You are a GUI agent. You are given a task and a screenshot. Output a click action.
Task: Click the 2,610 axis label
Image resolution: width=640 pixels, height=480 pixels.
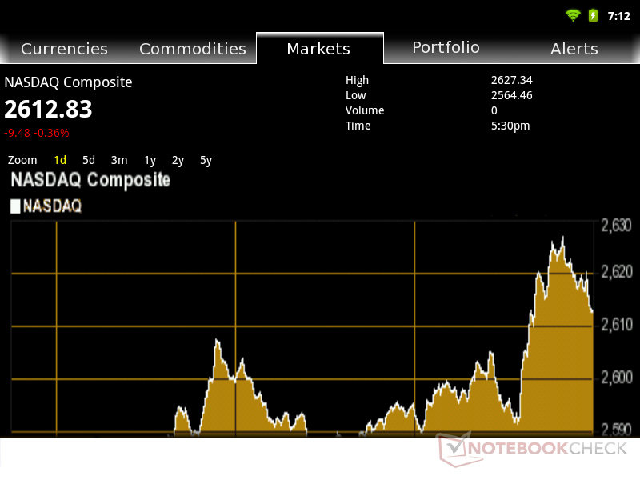(x=616, y=325)
